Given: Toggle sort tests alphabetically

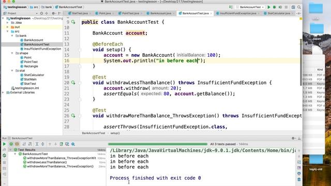Looking at the screenshot, I should pos(24,144).
